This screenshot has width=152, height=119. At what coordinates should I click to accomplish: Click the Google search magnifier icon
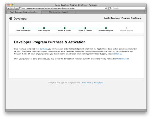point(111,8)
